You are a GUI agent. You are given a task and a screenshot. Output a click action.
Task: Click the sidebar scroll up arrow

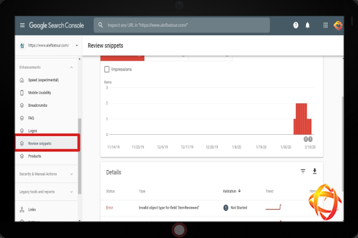(79, 59)
